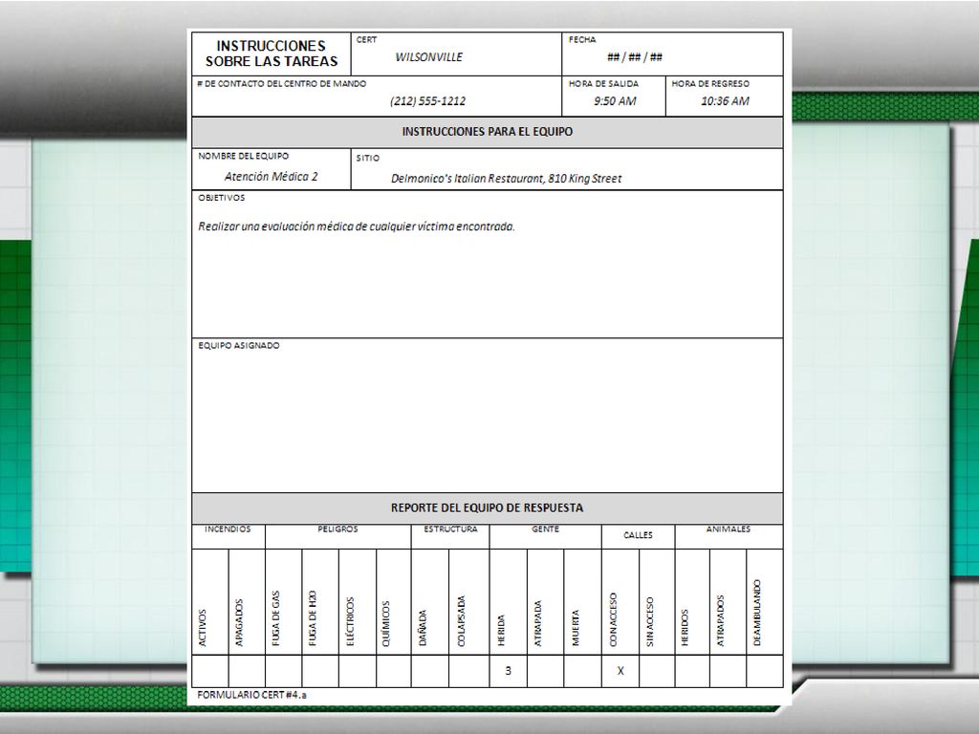Viewport: 979px width, 734px height.
Task: Click the CALLES column group heading
Action: [x=638, y=535]
